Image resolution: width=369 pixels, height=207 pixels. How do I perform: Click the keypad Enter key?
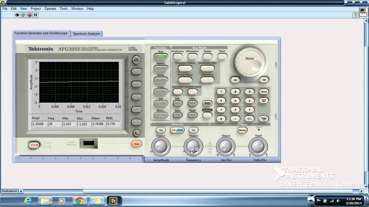pyautogui.click(x=264, y=118)
